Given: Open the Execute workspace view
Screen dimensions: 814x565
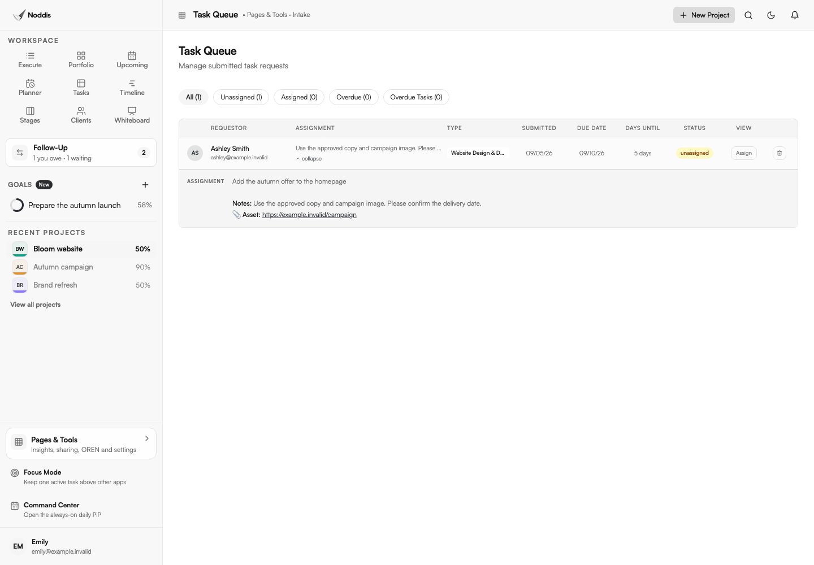Looking at the screenshot, I should pos(30,60).
